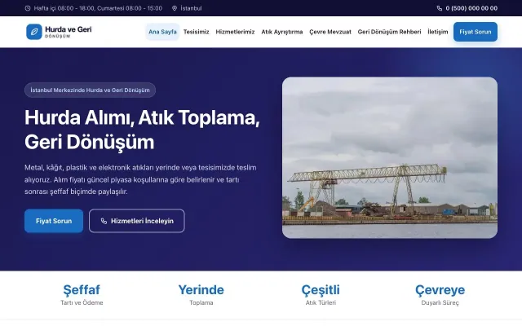Open the Ana Sayfa menu item

(x=162, y=32)
